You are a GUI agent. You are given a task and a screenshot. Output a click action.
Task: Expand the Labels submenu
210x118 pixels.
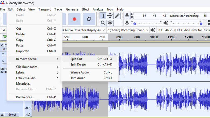[34, 72]
